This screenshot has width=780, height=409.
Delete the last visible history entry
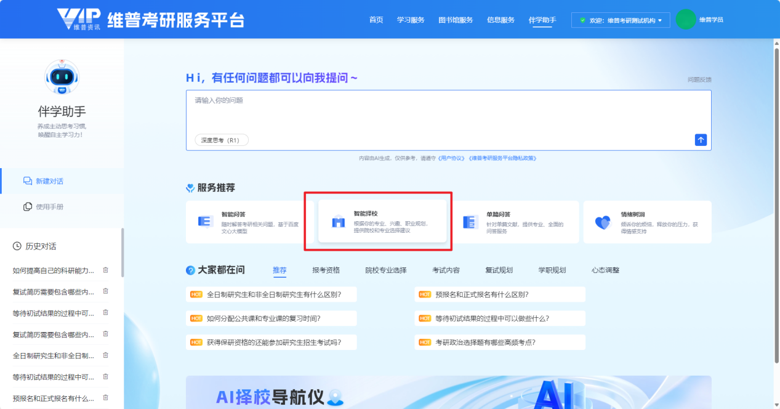pyautogui.click(x=105, y=398)
